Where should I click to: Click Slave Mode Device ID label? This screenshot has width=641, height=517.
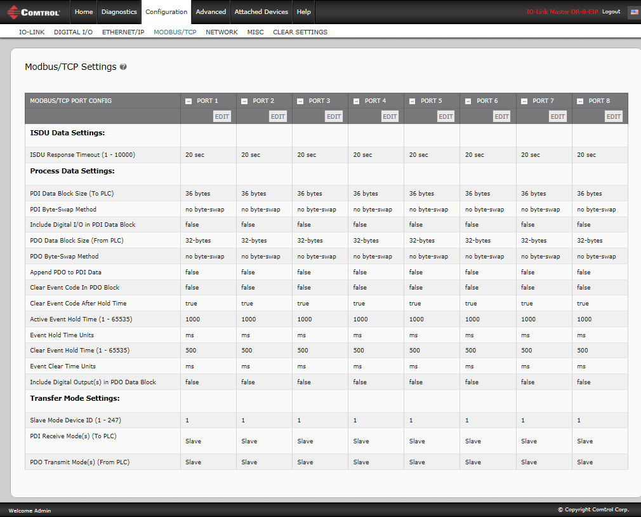[x=76, y=420]
